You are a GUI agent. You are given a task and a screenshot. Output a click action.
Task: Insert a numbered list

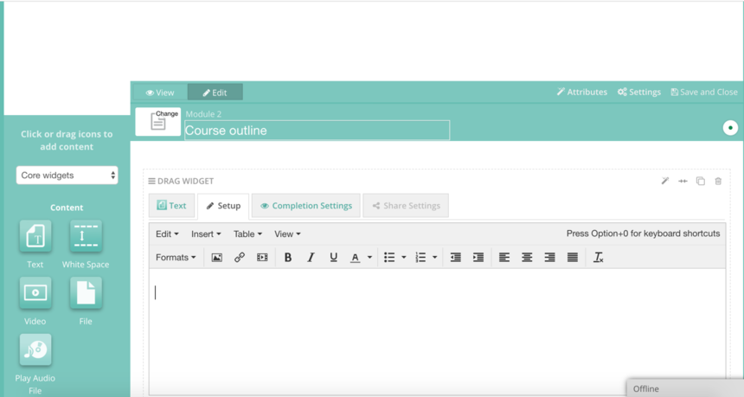[420, 258]
